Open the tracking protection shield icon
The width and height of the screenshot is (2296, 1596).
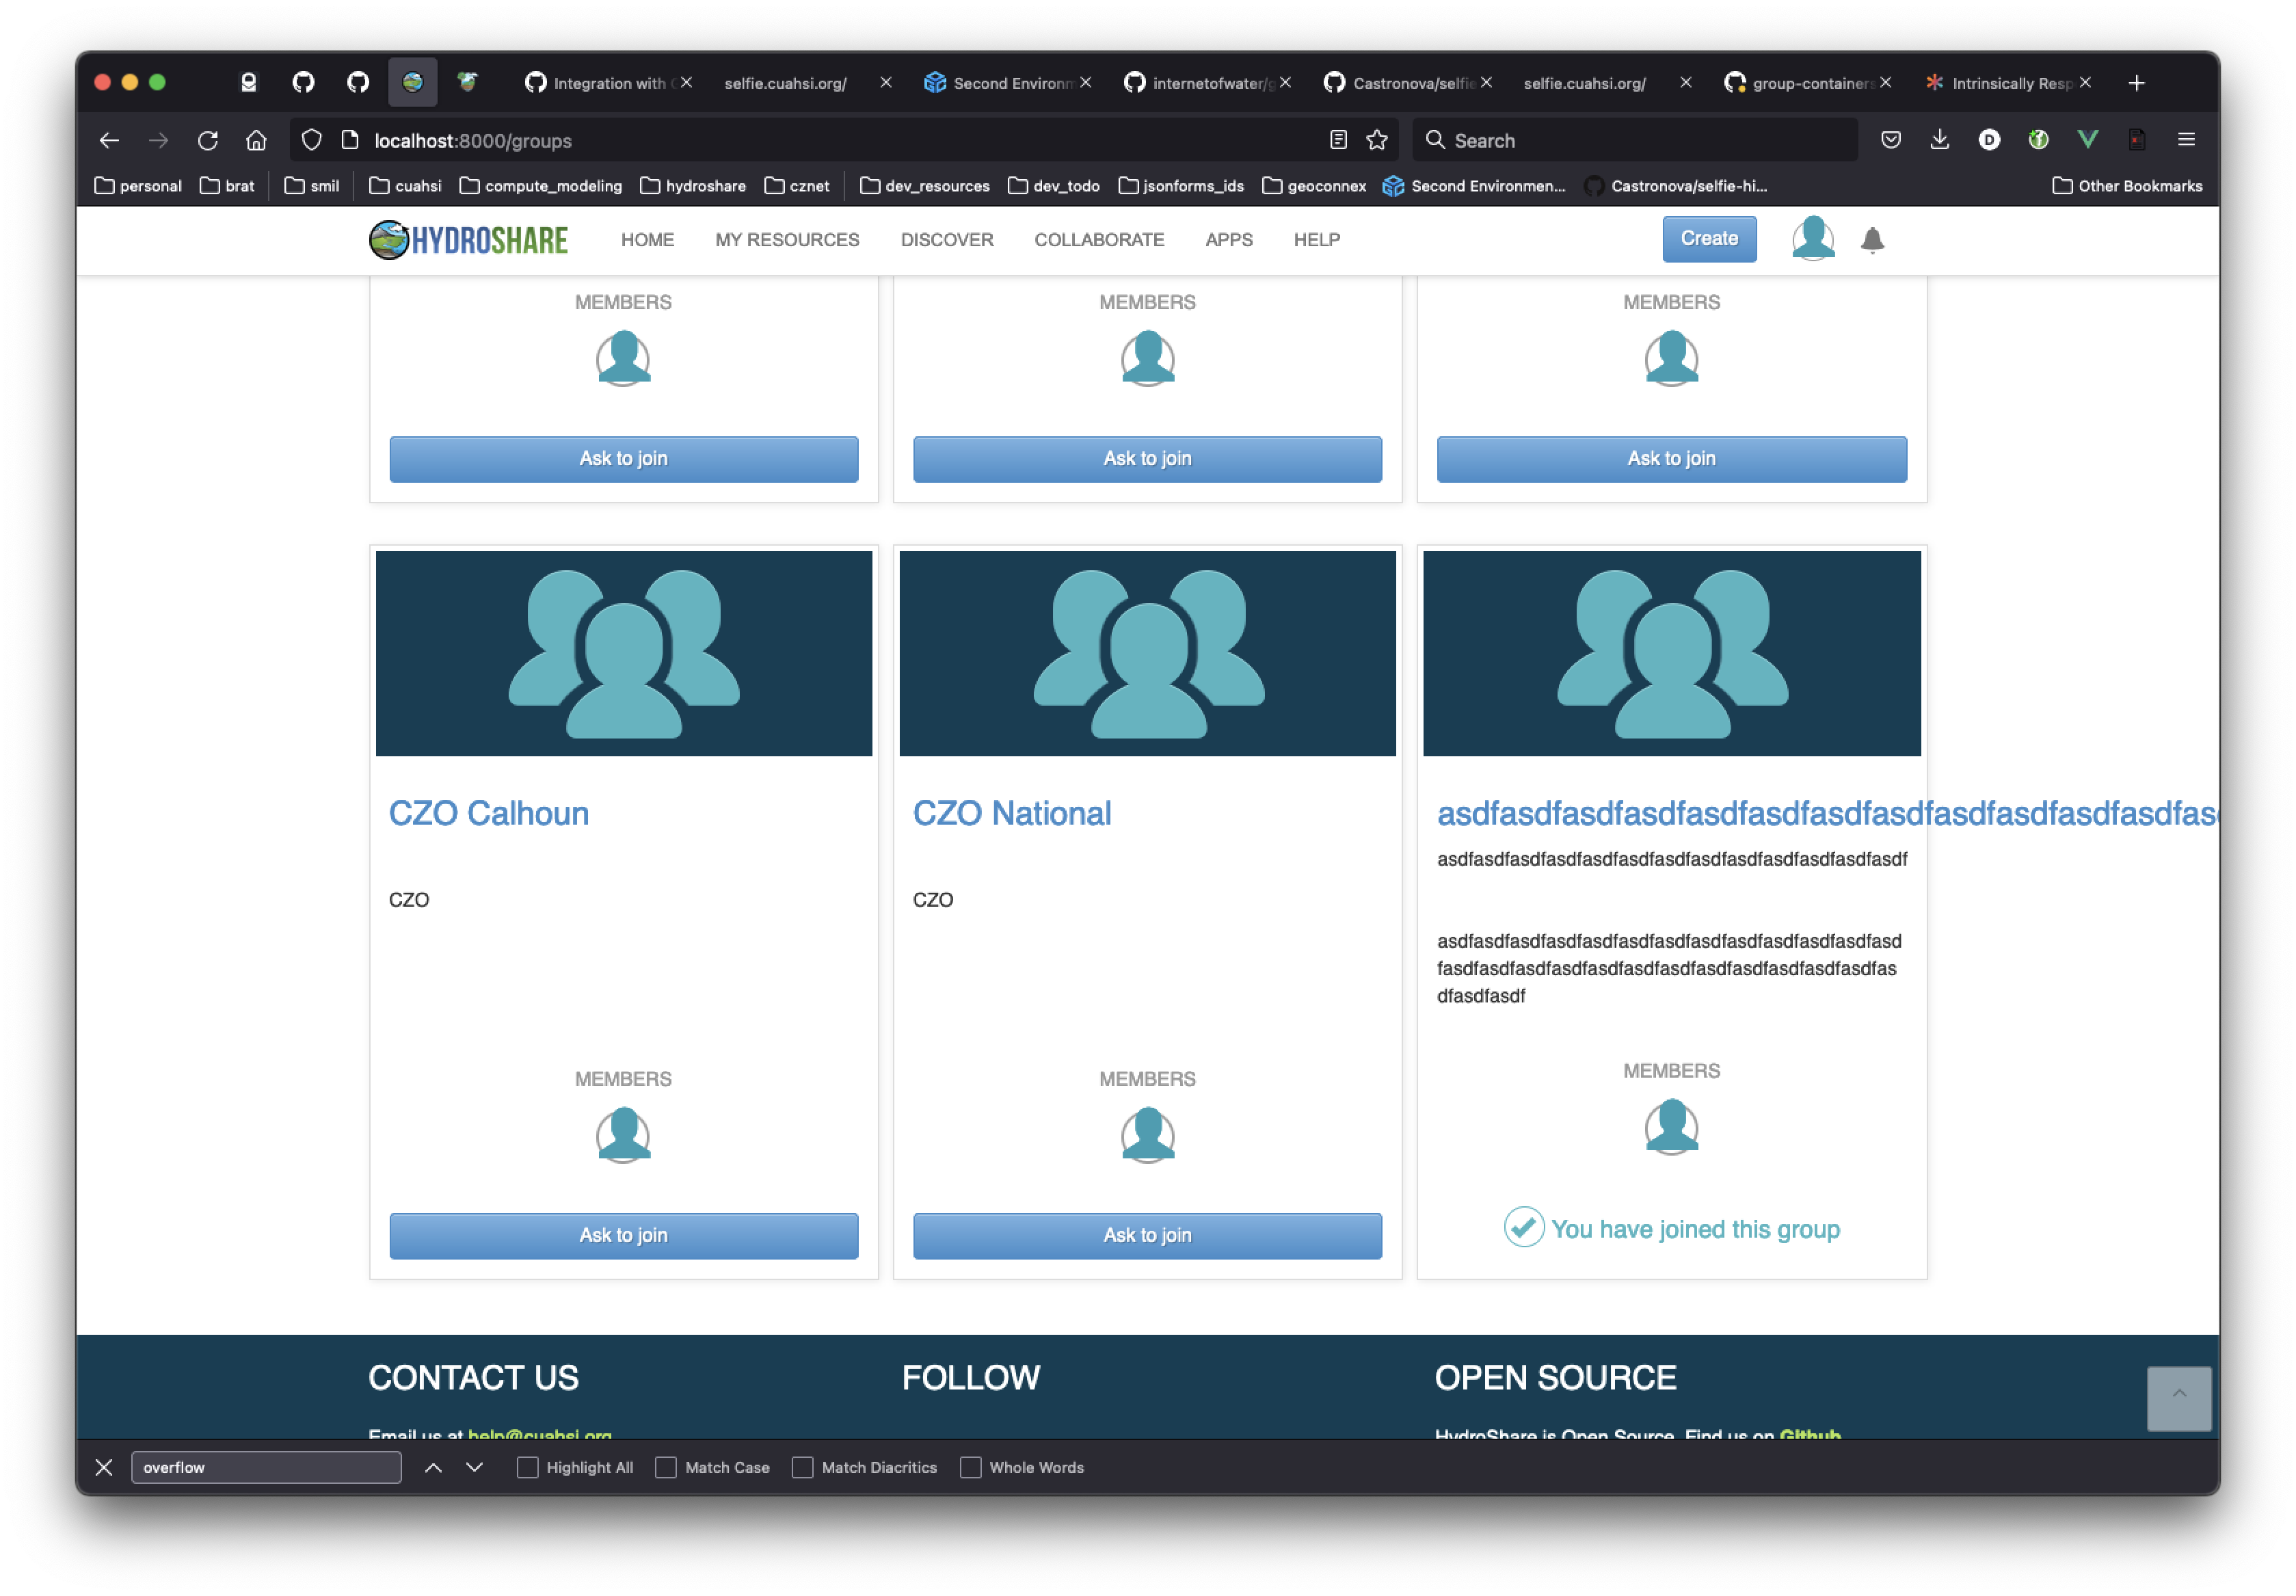point(311,140)
